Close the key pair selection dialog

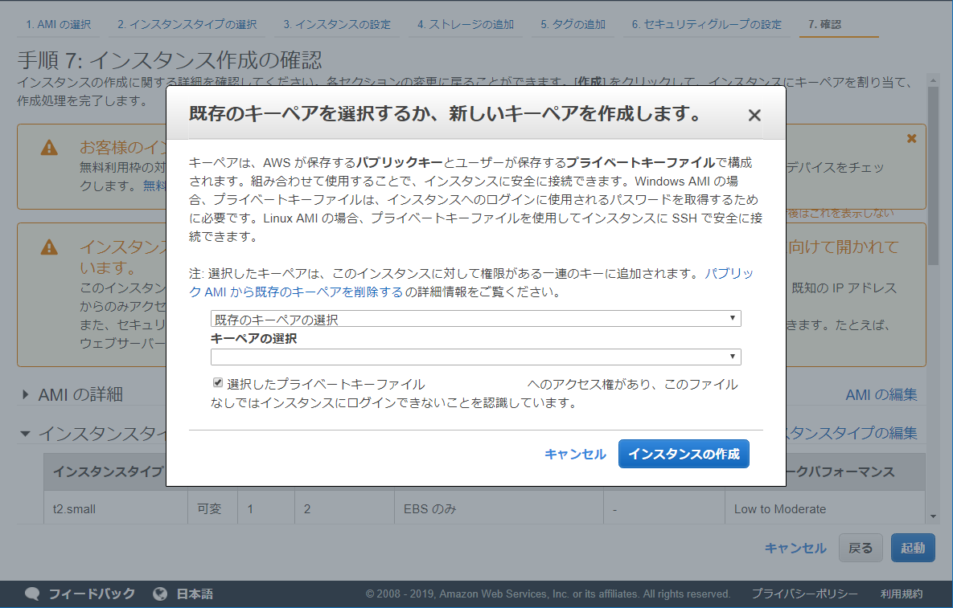click(x=754, y=115)
